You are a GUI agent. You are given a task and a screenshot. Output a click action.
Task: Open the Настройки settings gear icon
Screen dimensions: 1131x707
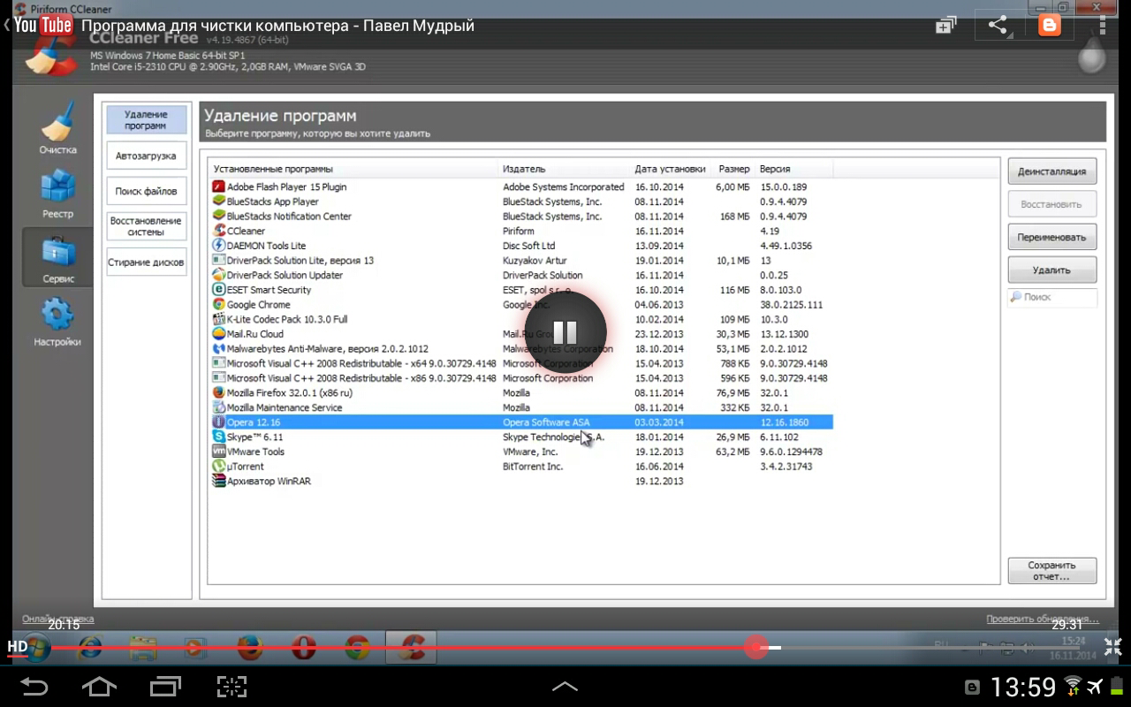tap(57, 321)
